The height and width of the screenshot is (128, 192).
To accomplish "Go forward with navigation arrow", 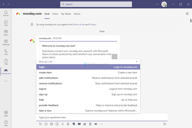I will point(9,4).
